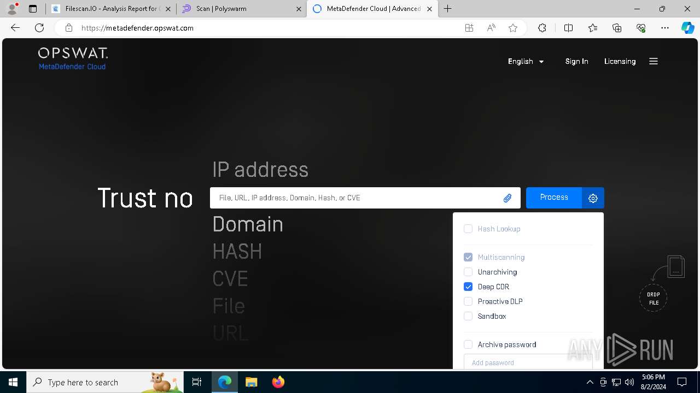Click the paperclip attach file icon
The image size is (700, 393).
(507, 198)
